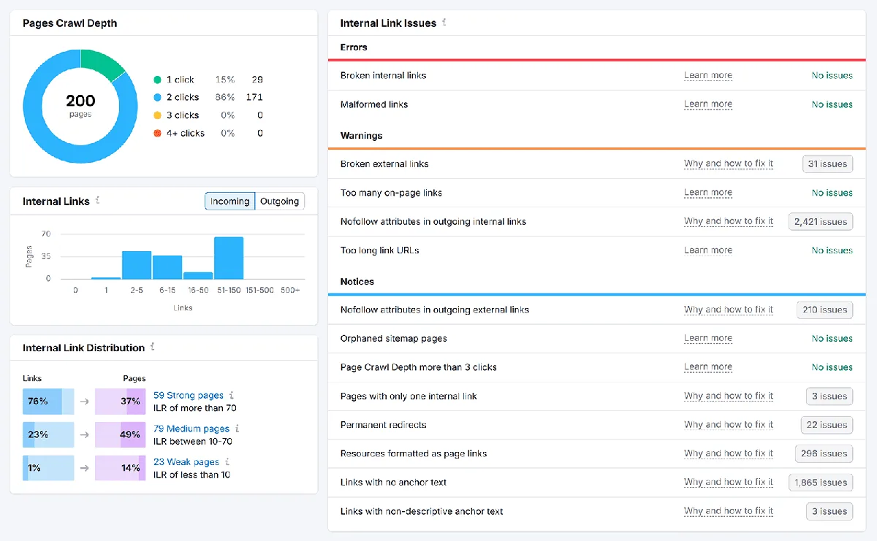The image size is (877, 541).
Task: Open info icon next to Internal Link Issues
Action: 444,23
